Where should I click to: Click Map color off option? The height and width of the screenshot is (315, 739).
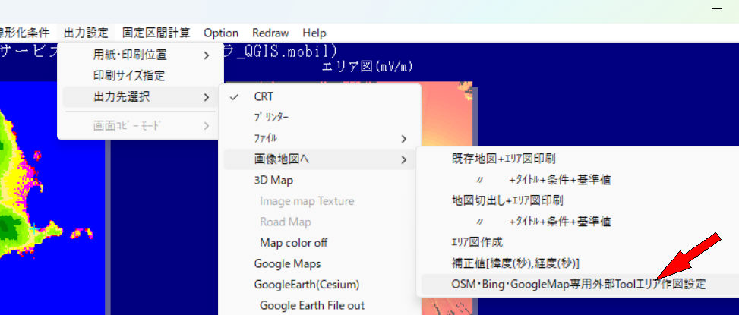pos(293,243)
